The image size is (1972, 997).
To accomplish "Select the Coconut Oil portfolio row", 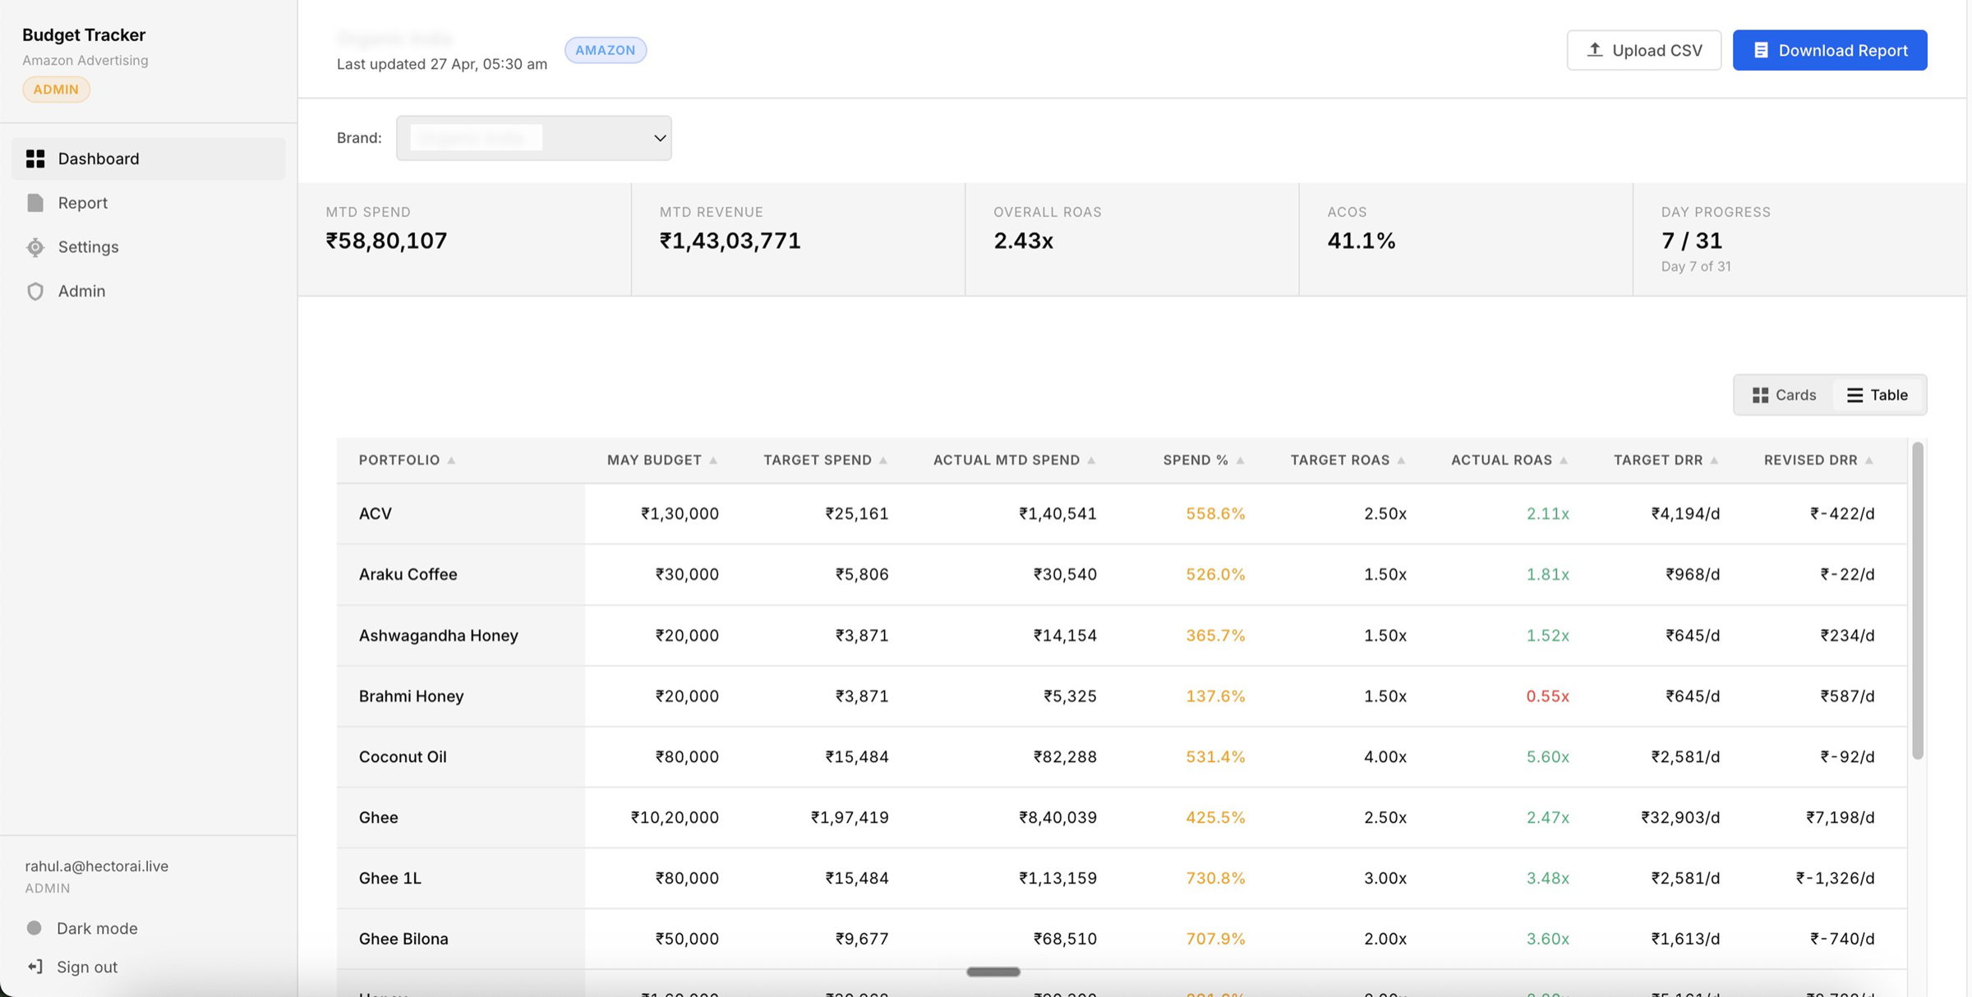I will (x=1122, y=756).
